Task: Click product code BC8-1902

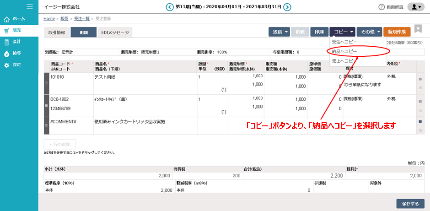Action: click(x=59, y=99)
